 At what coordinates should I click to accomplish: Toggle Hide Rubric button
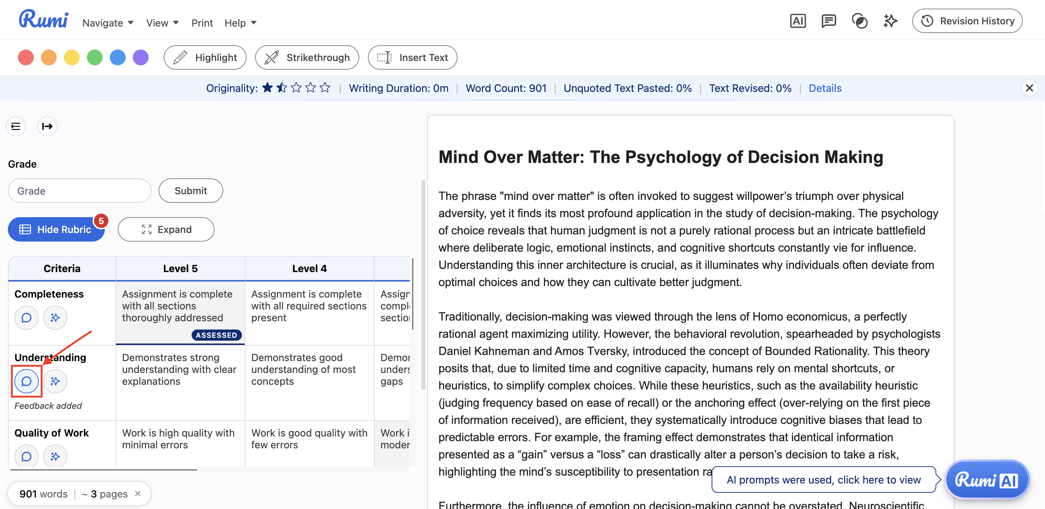(x=56, y=229)
